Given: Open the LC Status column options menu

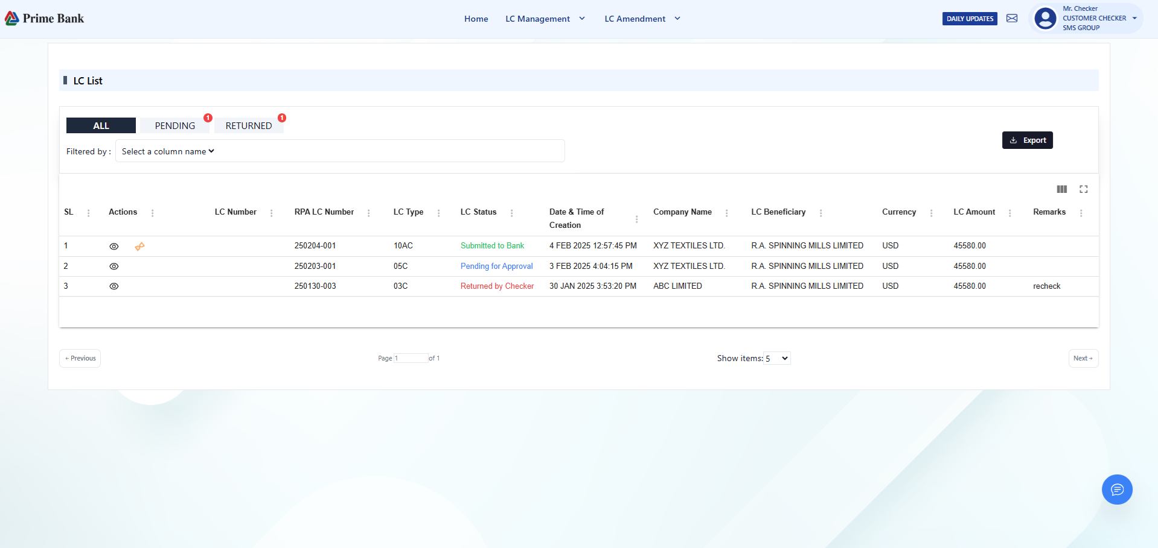Looking at the screenshot, I should pos(511,213).
